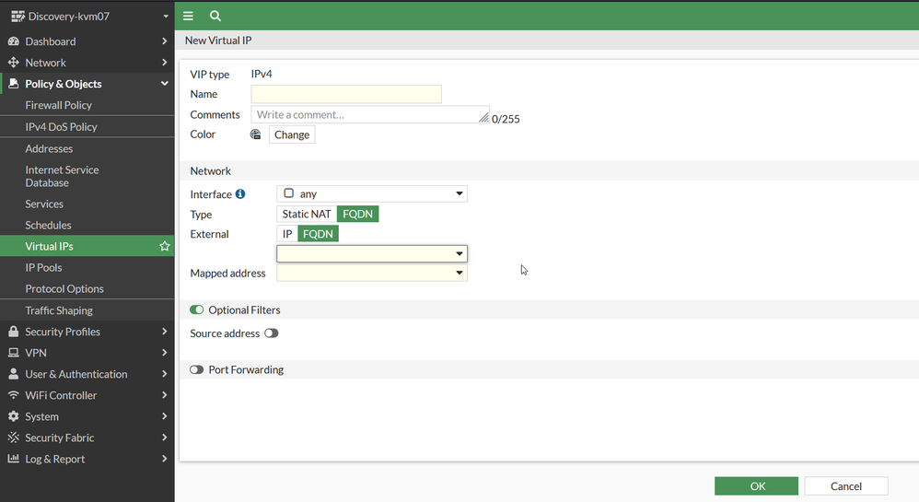Click the Log & Report chart icon
This screenshot has width=919, height=502.
point(14,458)
